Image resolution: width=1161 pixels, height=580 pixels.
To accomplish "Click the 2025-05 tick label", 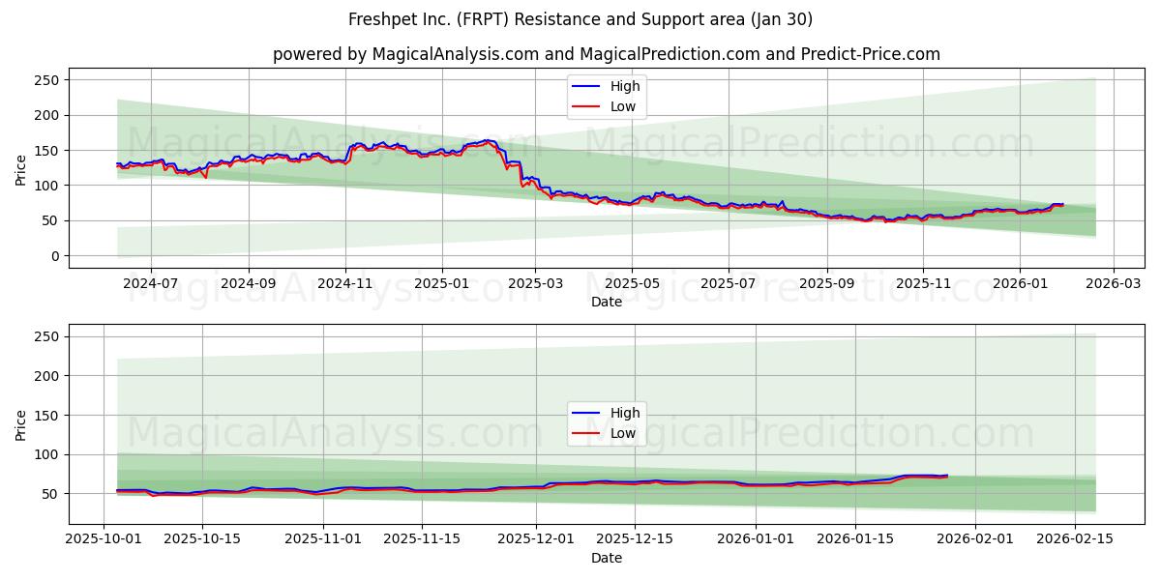I will coord(632,283).
